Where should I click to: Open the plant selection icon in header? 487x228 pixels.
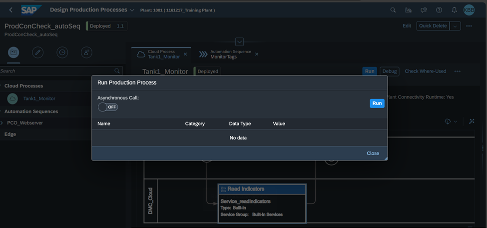(x=409, y=10)
